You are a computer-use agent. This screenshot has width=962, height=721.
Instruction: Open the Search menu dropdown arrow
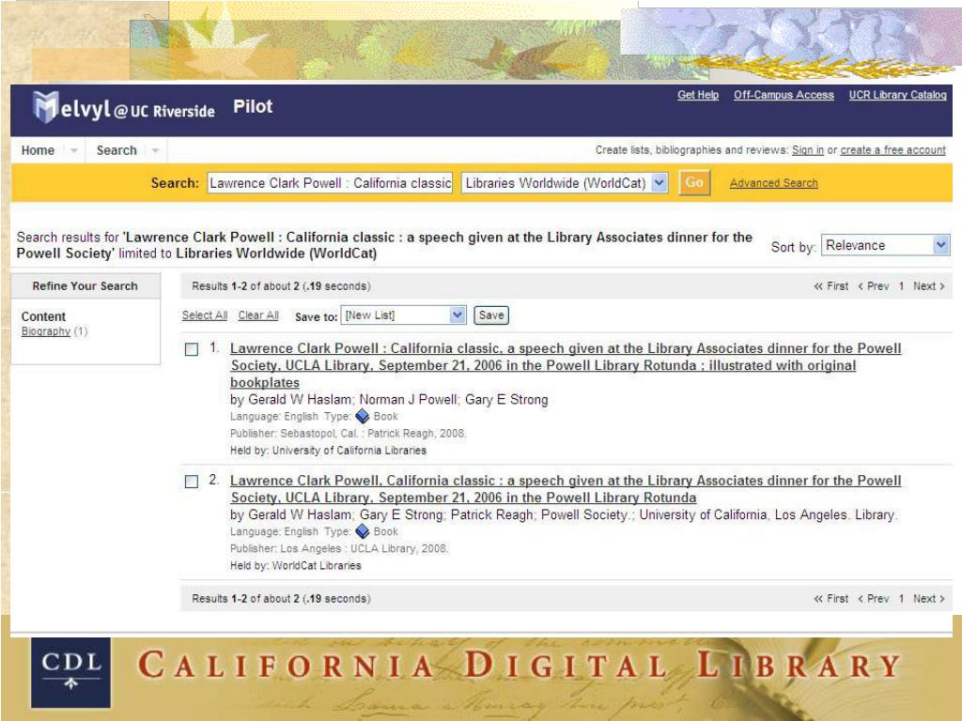155,150
